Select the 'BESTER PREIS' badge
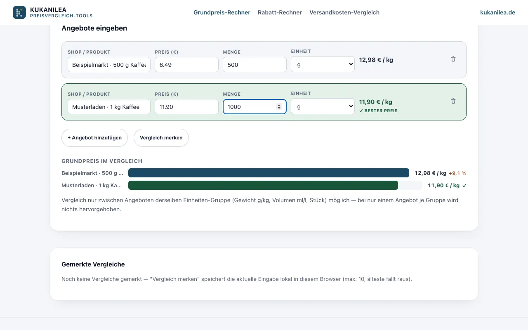Image resolution: width=528 pixels, height=330 pixels. coord(378,111)
